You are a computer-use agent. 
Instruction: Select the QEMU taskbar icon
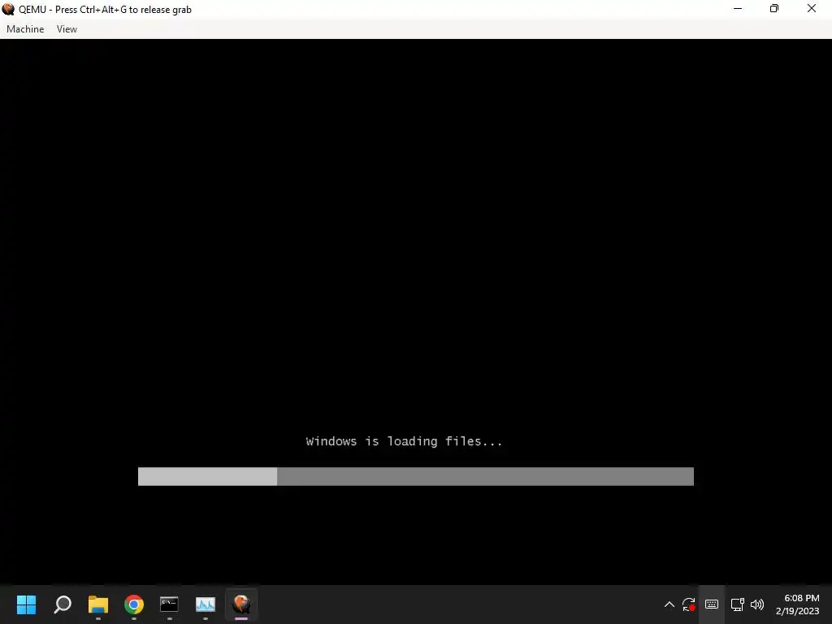pos(241,604)
